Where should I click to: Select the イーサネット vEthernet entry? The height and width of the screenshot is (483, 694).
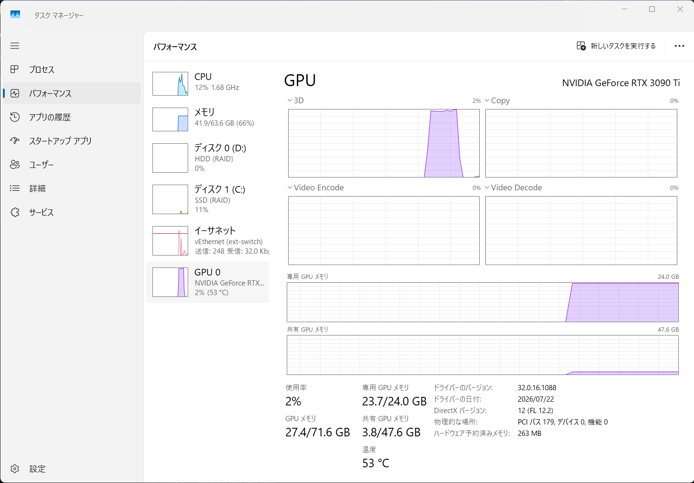208,241
